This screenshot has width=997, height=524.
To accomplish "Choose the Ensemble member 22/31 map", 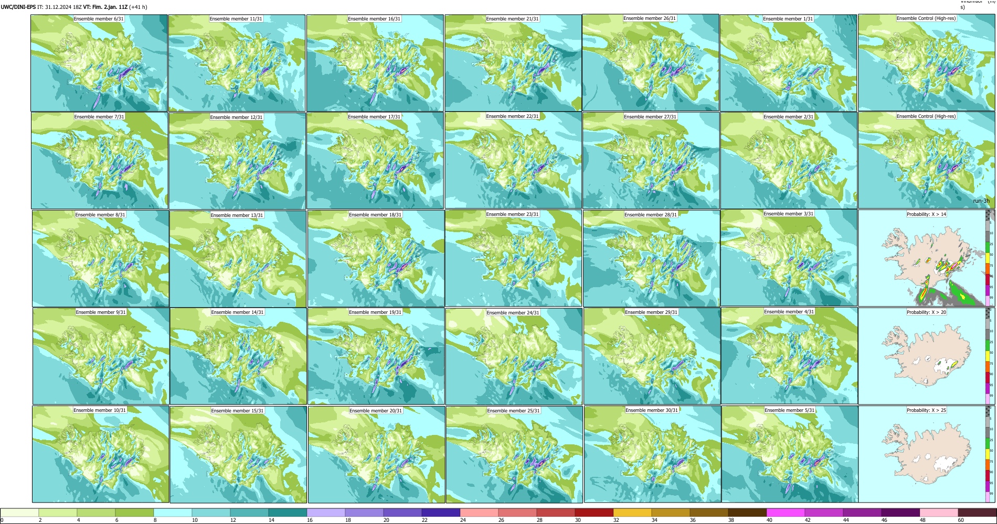I will point(513,160).
